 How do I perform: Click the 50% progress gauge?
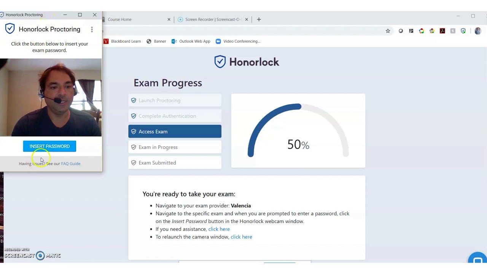(298, 131)
